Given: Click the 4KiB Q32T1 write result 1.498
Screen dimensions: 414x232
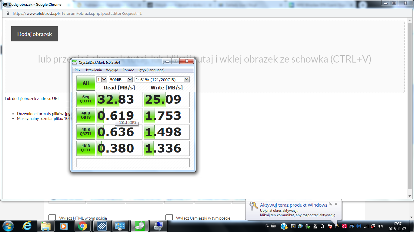Looking at the screenshot, I should click(167, 132).
